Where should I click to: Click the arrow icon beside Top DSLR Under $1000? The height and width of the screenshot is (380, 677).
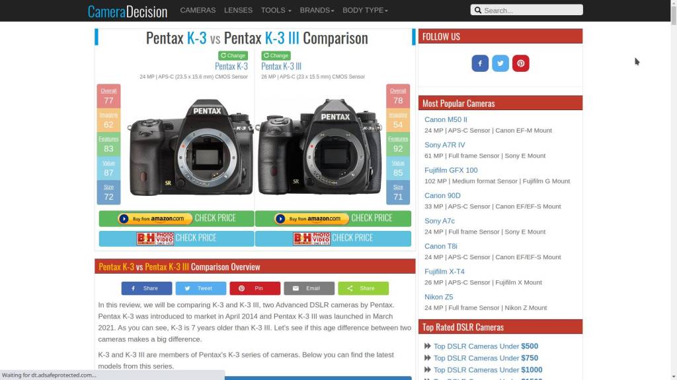428,369
